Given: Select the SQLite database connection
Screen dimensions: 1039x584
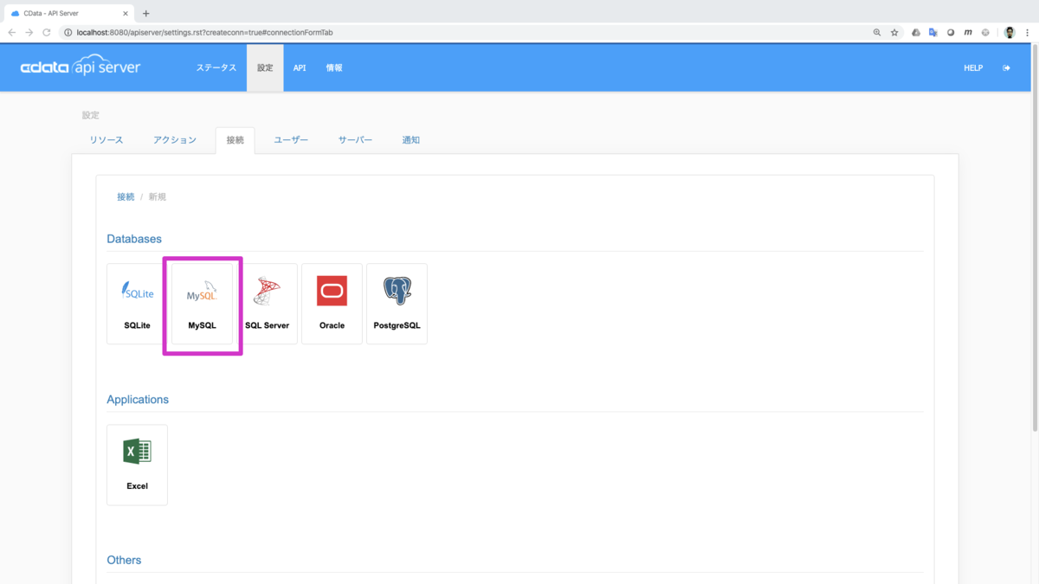Looking at the screenshot, I should (137, 304).
